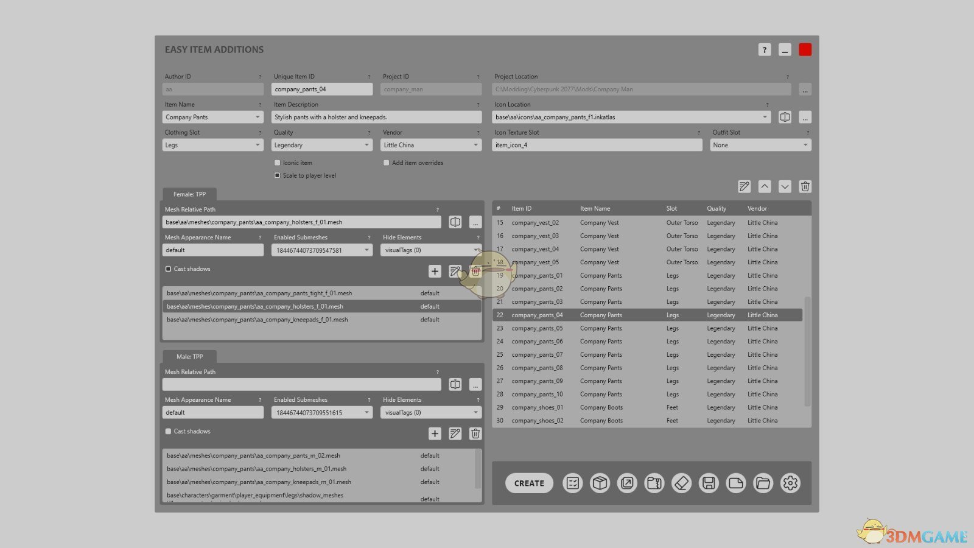Click the text-cursor icon beside Male Mesh Relative Path

click(455, 384)
